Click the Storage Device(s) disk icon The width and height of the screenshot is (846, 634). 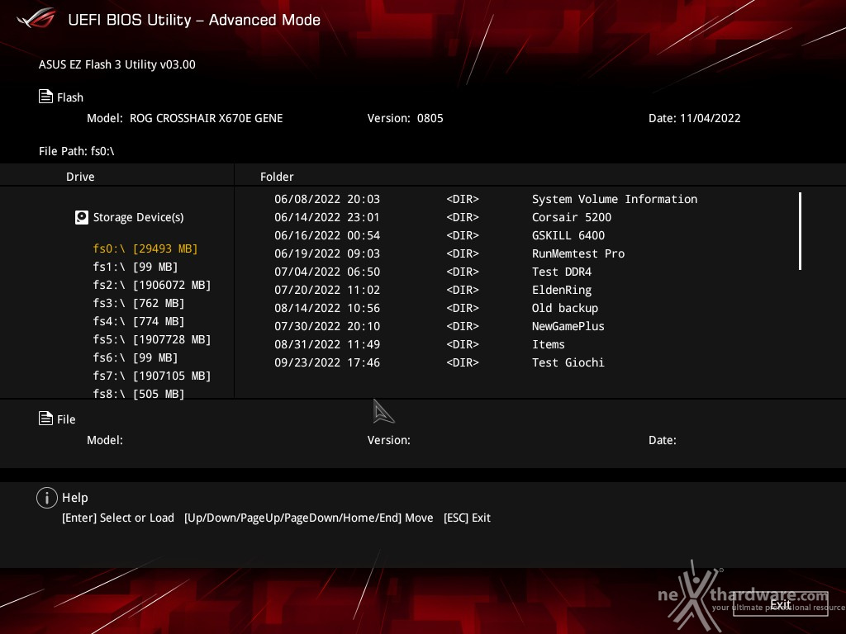point(82,217)
